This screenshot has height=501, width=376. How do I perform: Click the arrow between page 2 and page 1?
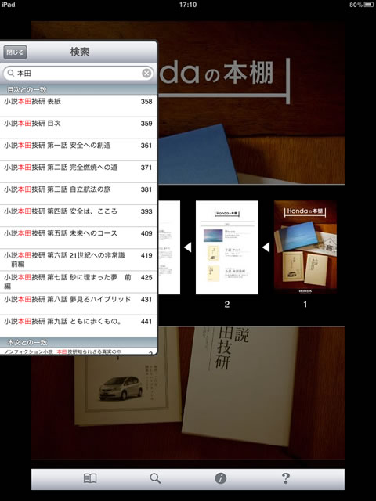[266, 247]
